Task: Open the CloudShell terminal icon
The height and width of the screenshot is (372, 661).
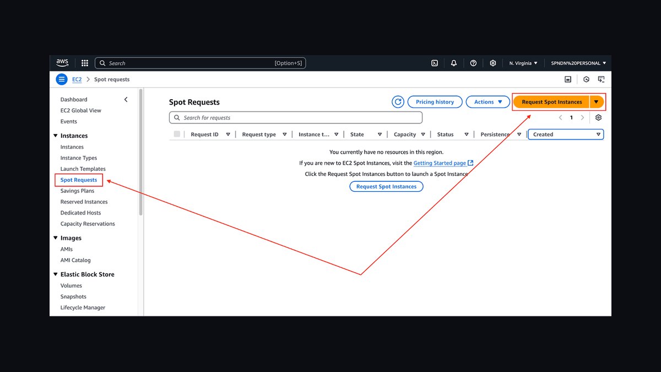Action: tap(435, 63)
